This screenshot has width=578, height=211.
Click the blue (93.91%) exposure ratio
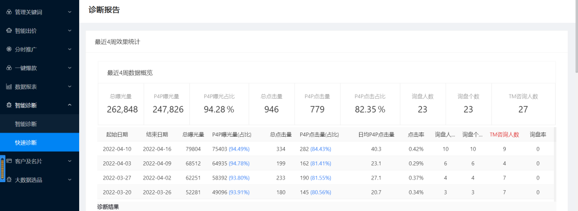click(x=239, y=192)
